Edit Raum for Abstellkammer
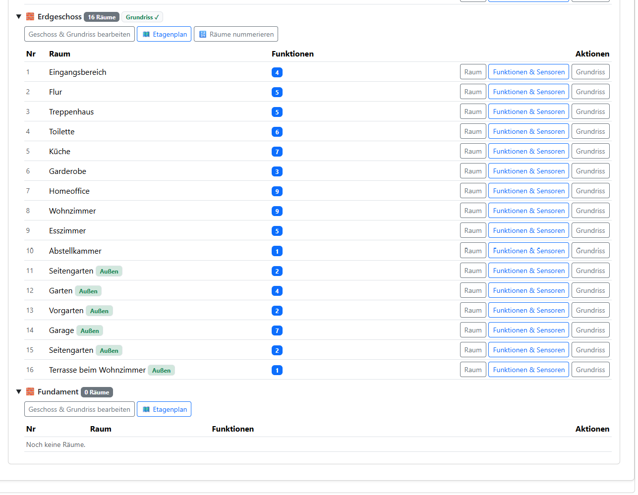 pos(473,251)
